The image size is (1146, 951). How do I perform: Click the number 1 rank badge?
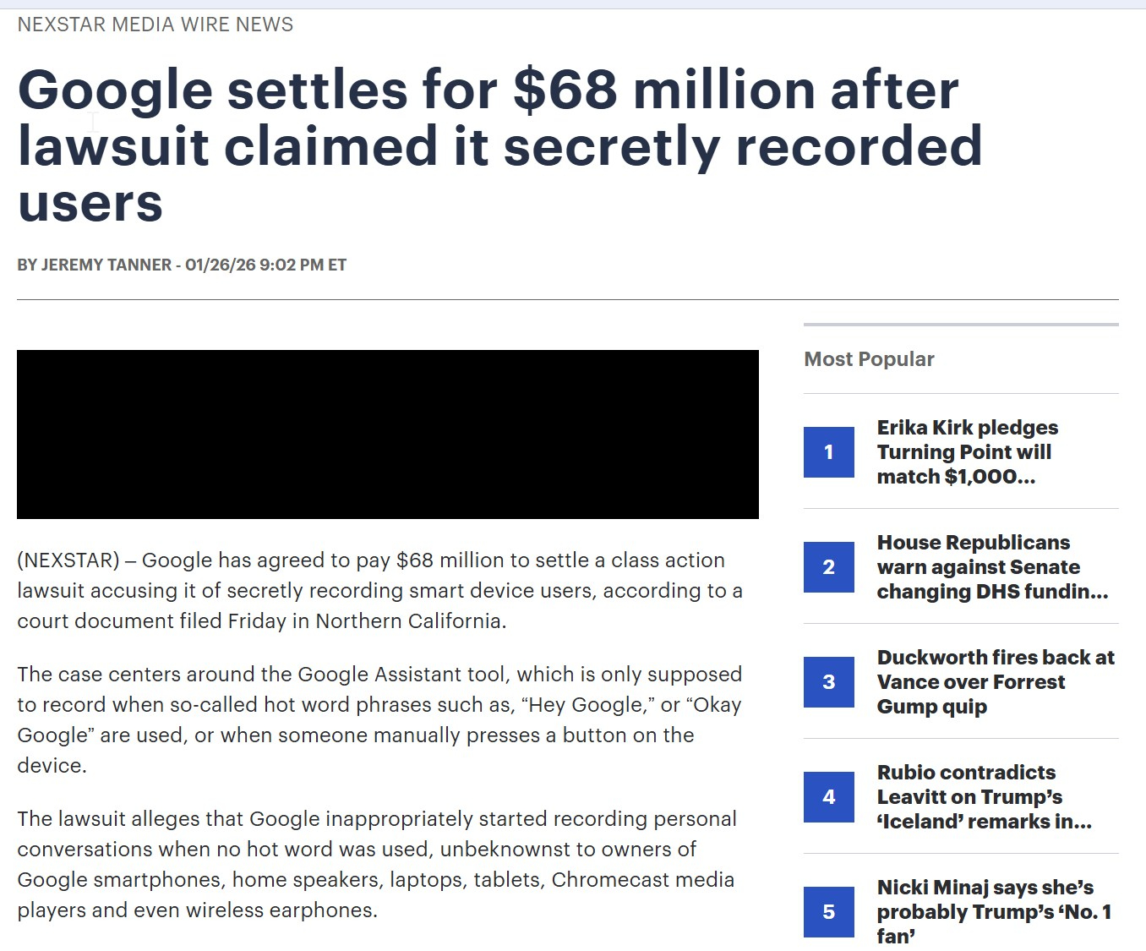pos(828,452)
